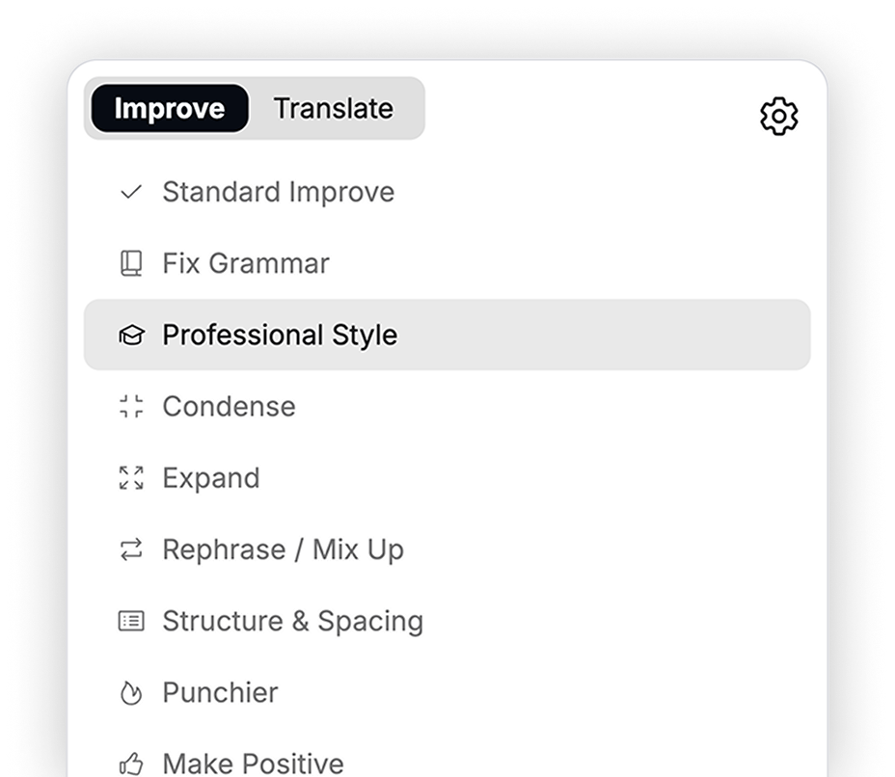Switch to the Translate tab
895x777 pixels.
click(x=334, y=108)
